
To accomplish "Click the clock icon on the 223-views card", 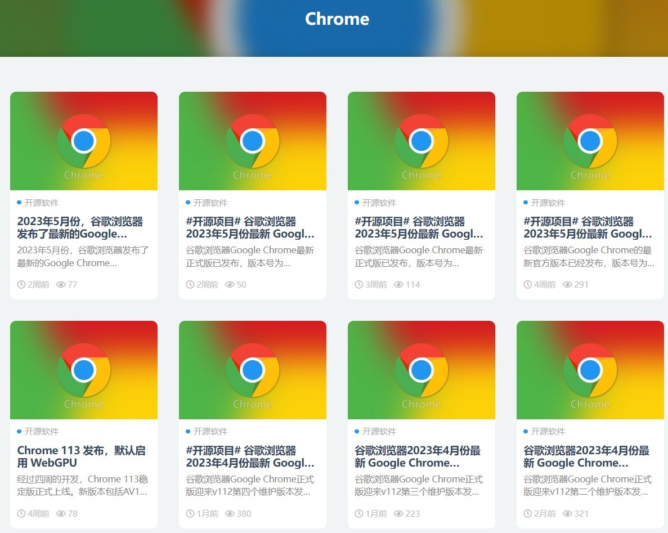I will (x=358, y=514).
